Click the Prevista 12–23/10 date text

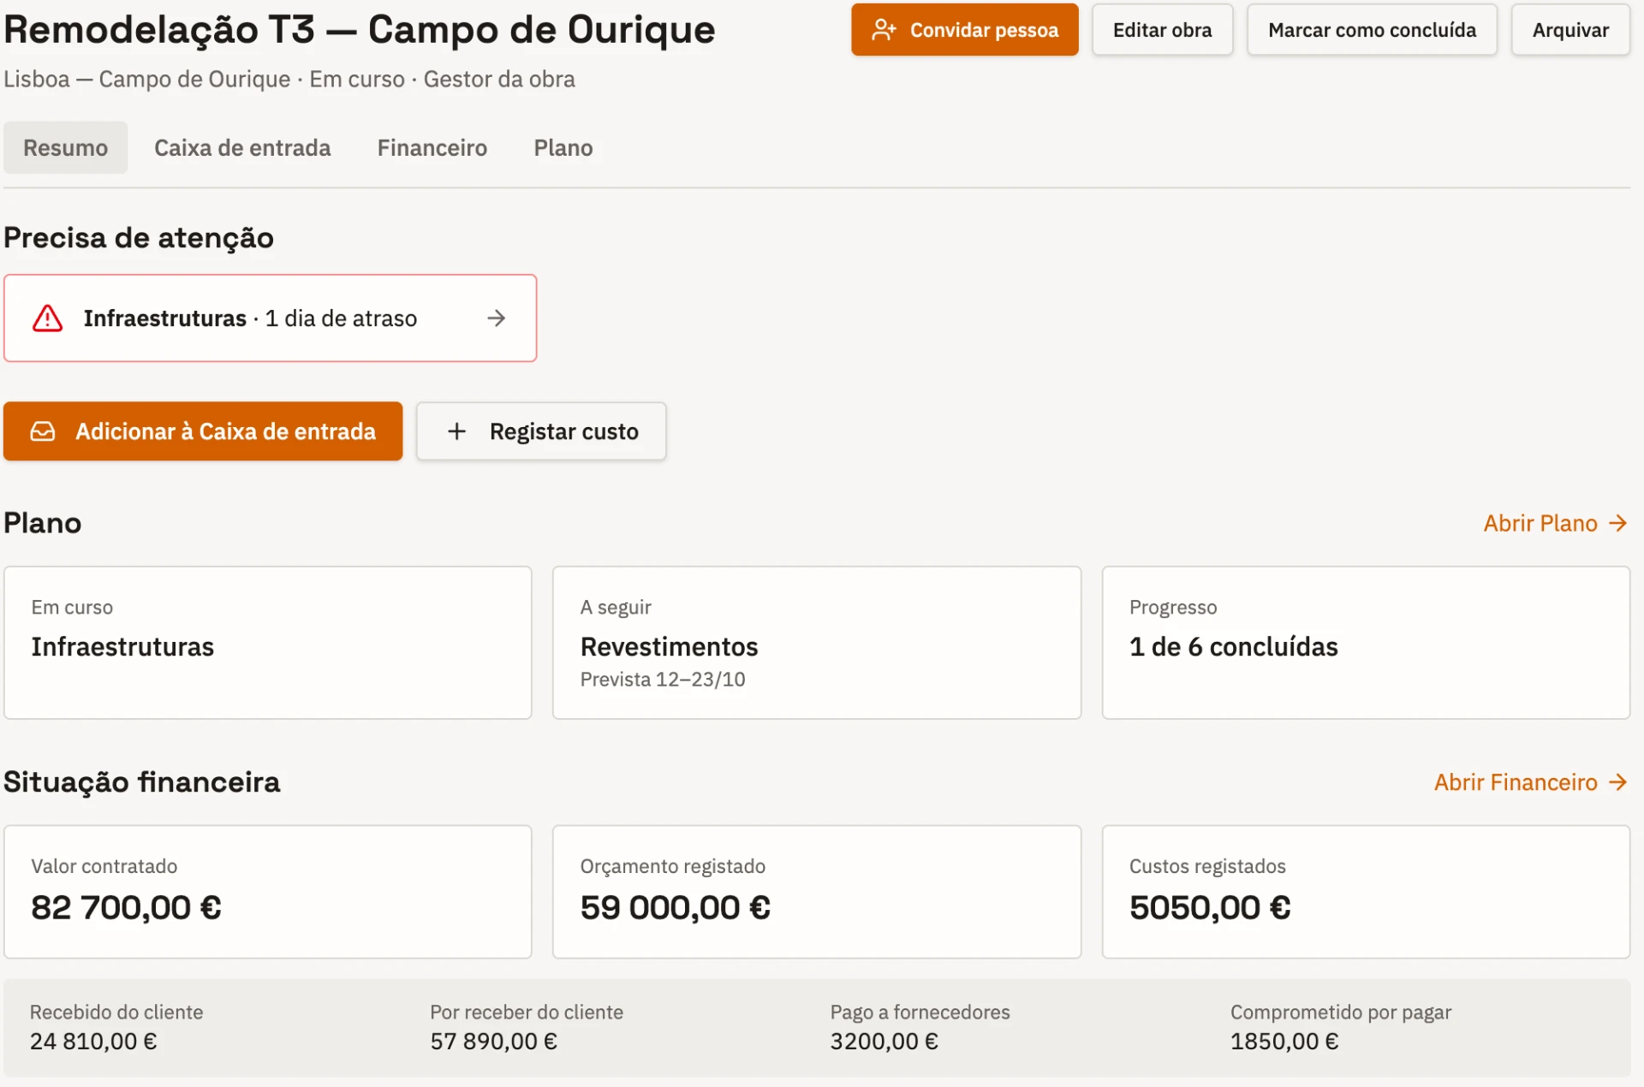663,680
